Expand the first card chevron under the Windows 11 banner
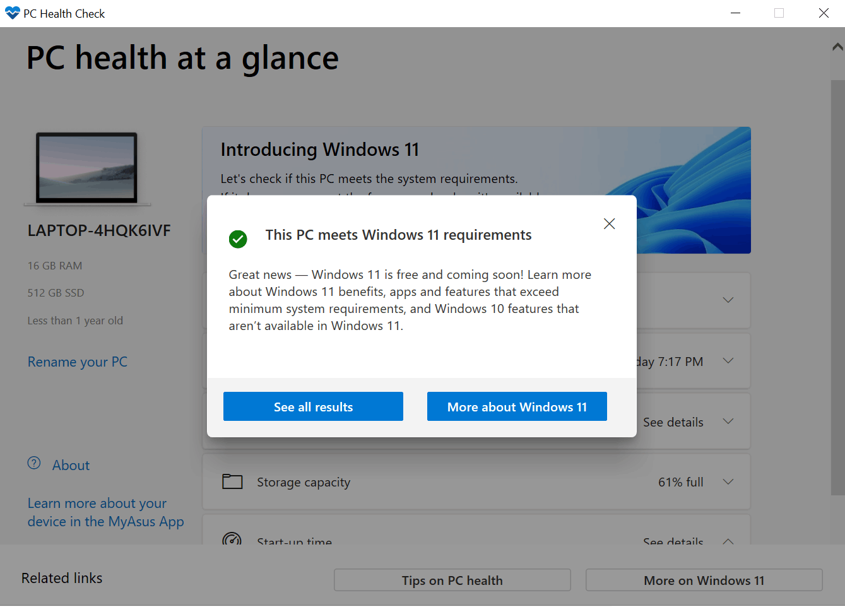This screenshot has height=607, width=845. pos(728,300)
